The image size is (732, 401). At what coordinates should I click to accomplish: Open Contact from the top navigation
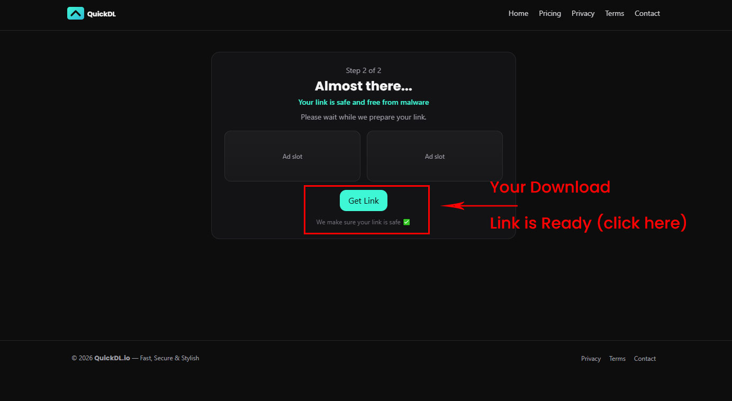pyautogui.click(x=647, y=13)
